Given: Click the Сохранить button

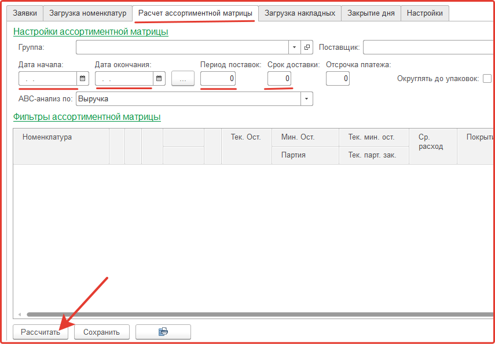Looking at the screenshot, I should tap(102, 332).
